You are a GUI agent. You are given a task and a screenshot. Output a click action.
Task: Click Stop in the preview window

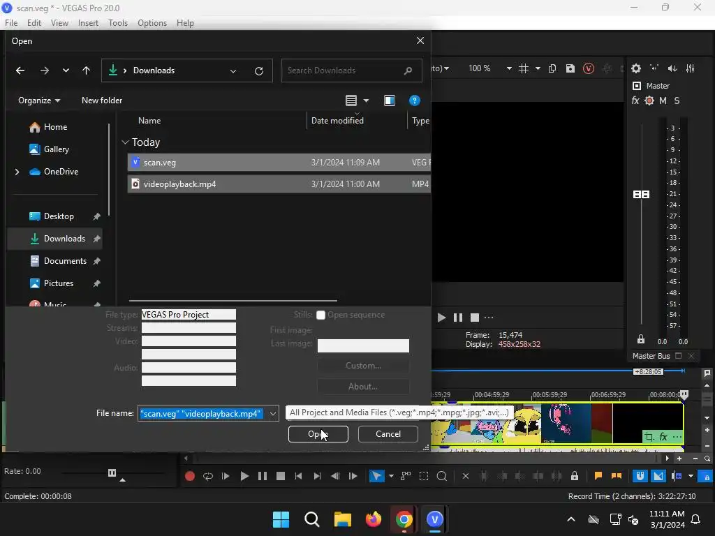475,318
